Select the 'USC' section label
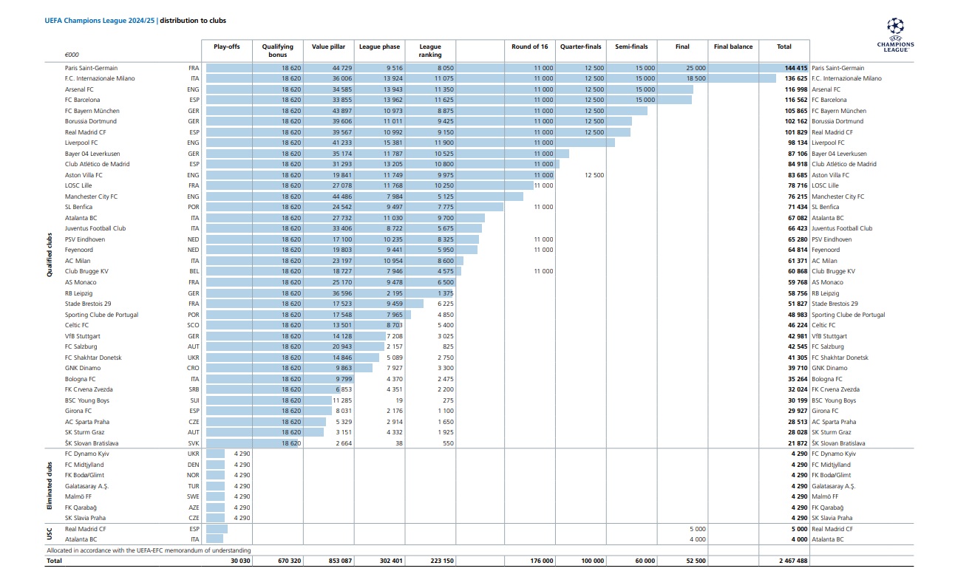Viewport: 955px width, 574px height. 50,534
